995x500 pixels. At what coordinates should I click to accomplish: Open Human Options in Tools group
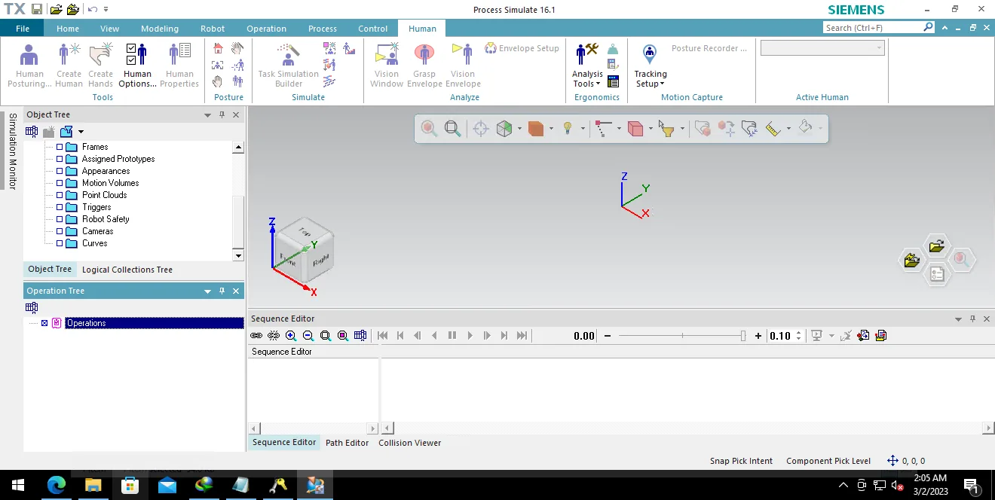click(137, 66)
